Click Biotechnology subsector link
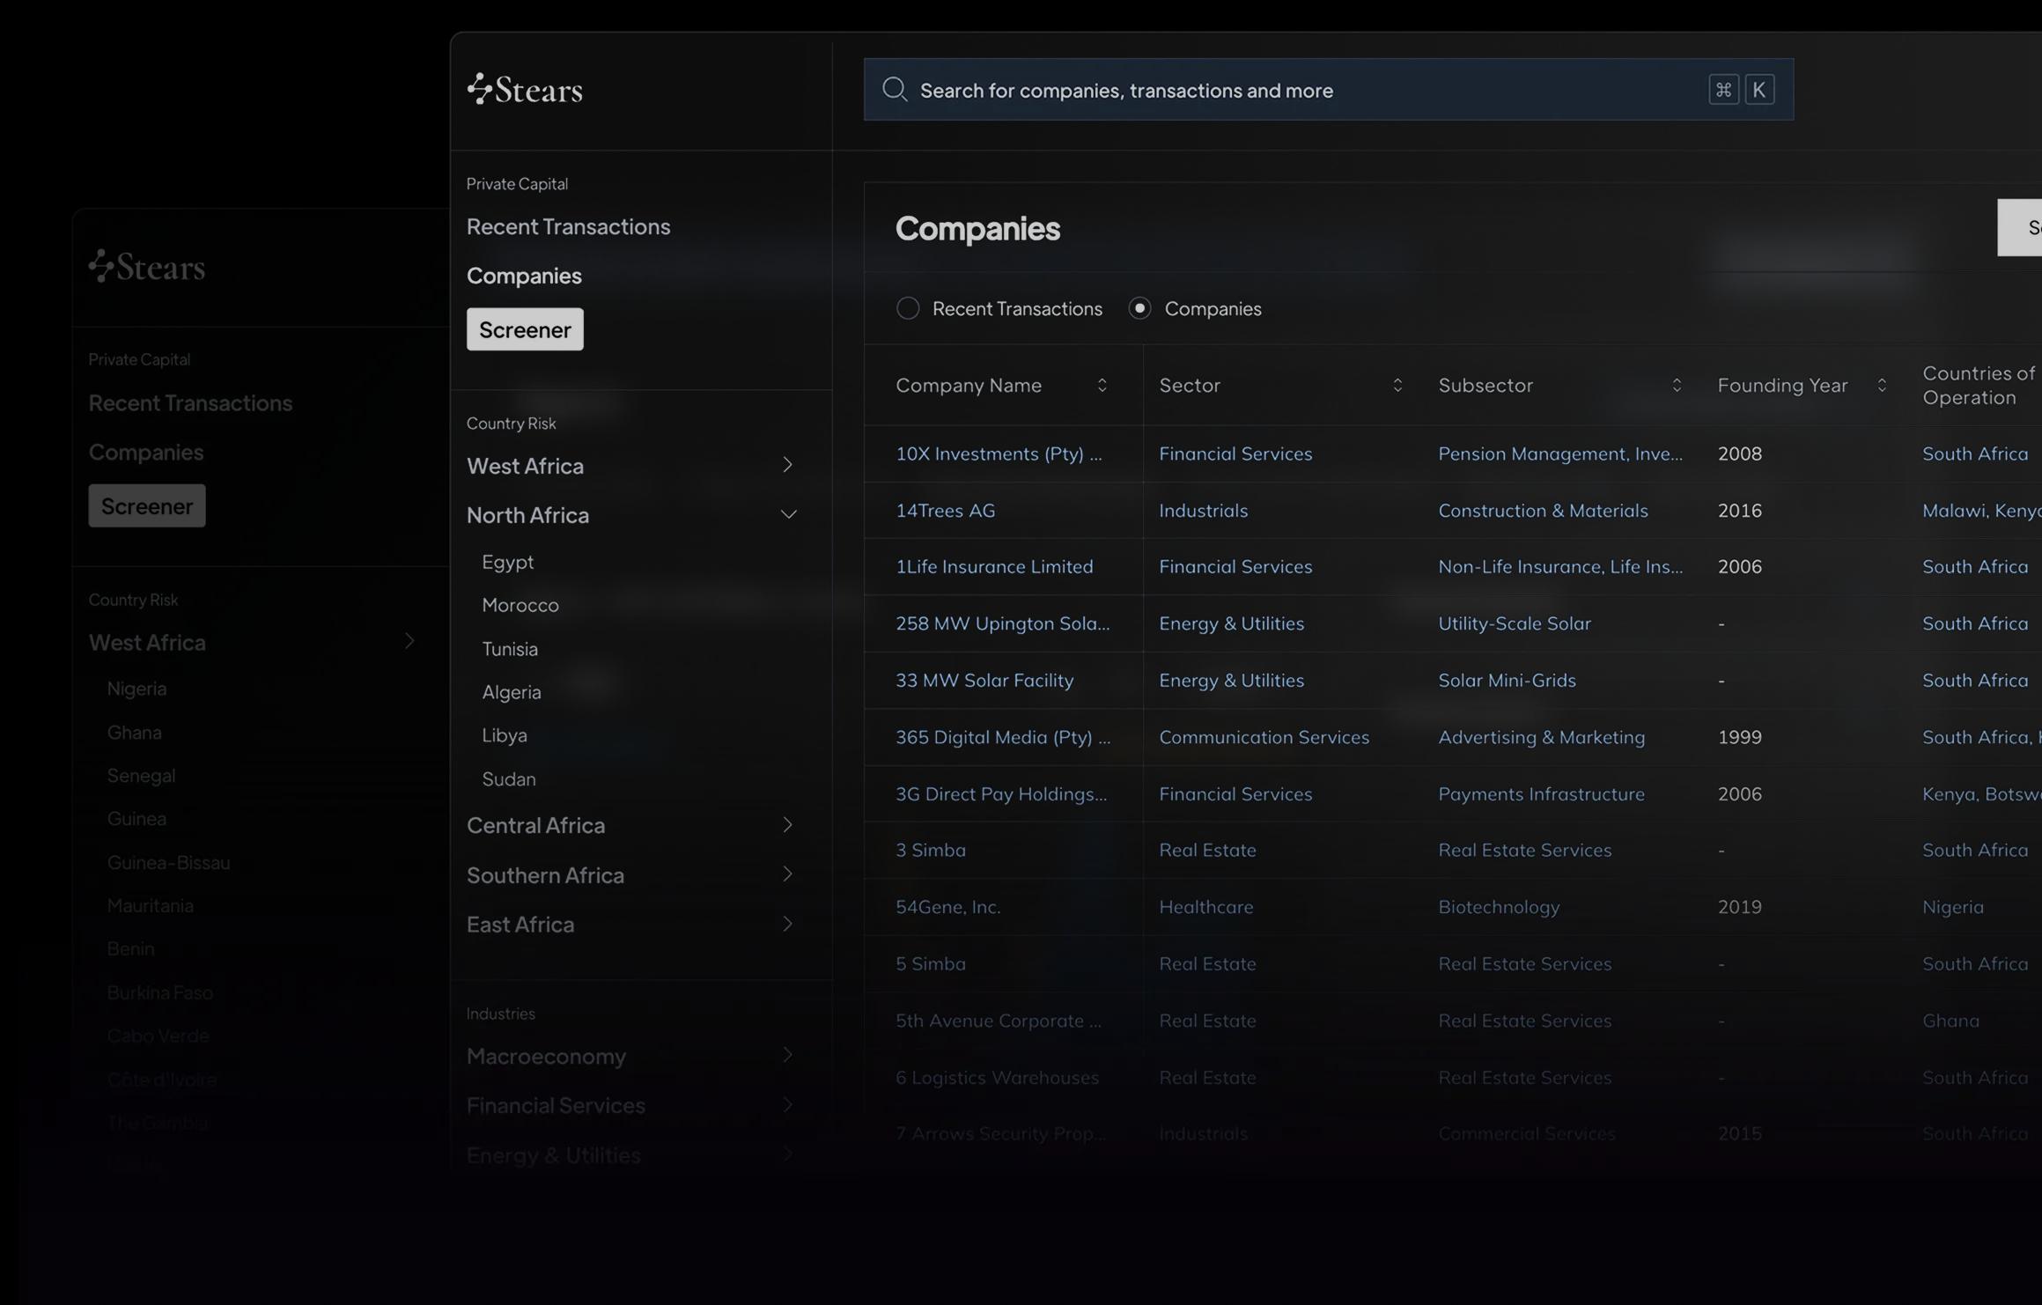This screenshot has height=1305, width=2042. (1499, 907)
